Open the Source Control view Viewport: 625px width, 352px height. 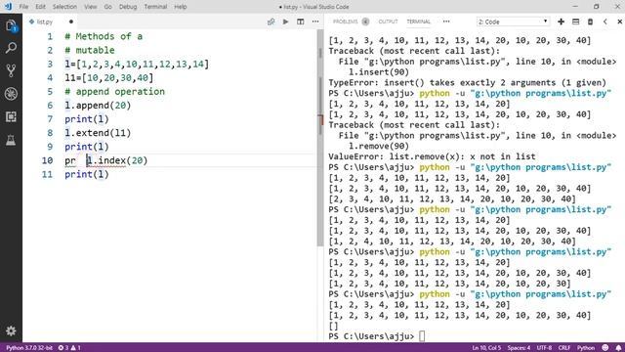pos(11,70)
